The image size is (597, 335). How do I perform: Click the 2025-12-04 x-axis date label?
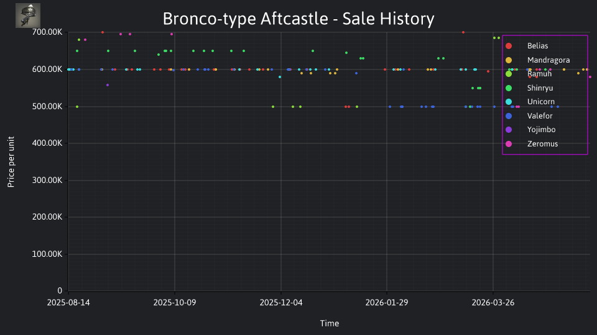tap(281, 303)
